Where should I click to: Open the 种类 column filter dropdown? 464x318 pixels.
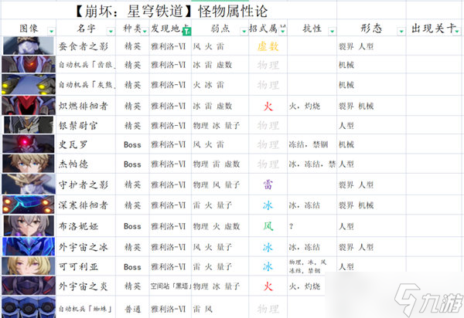click(145, 31)
